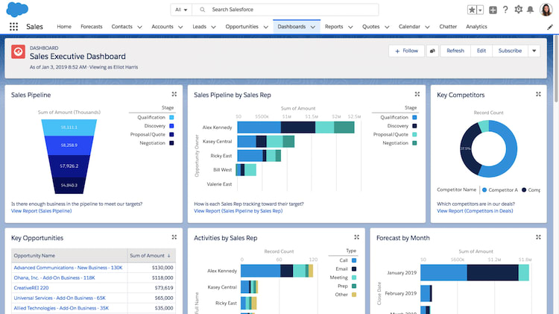Expand the Key Opportunities widget
This screenshot has height=314, width=559.
tap(174, 237)
